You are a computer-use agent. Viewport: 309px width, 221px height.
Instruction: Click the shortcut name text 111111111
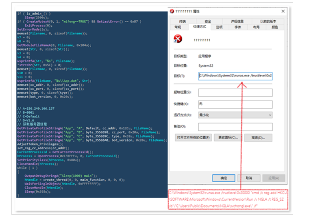pos(202,40)
